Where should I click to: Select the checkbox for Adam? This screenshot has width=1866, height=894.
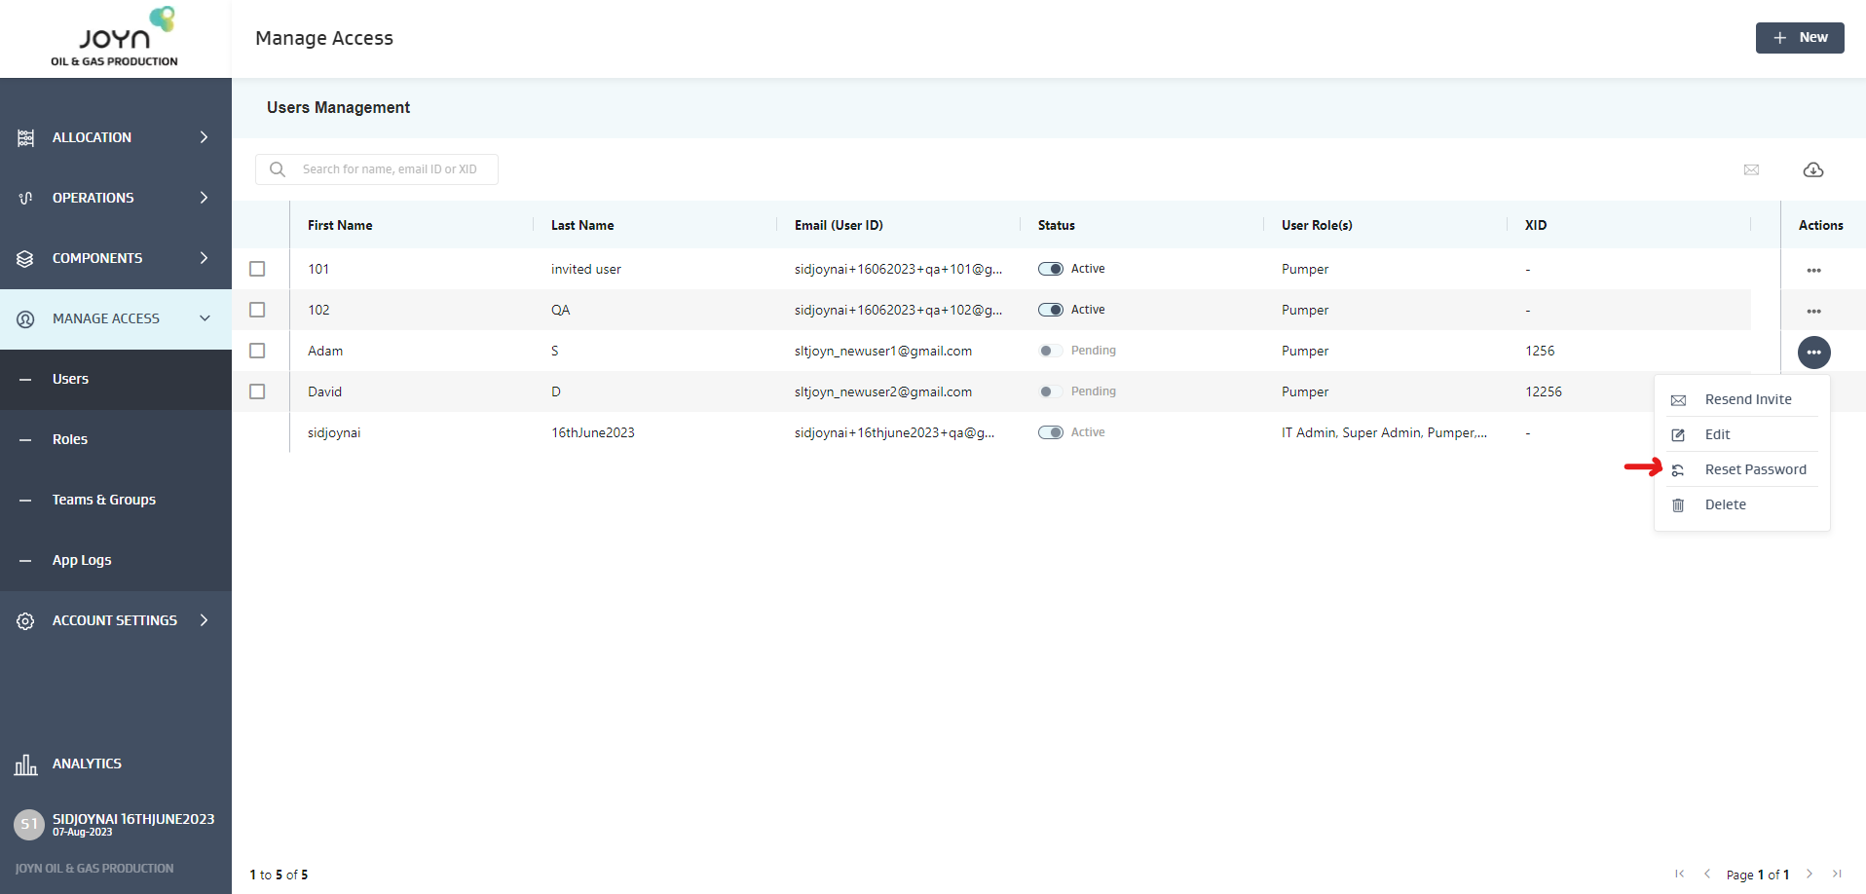(257, 351)
